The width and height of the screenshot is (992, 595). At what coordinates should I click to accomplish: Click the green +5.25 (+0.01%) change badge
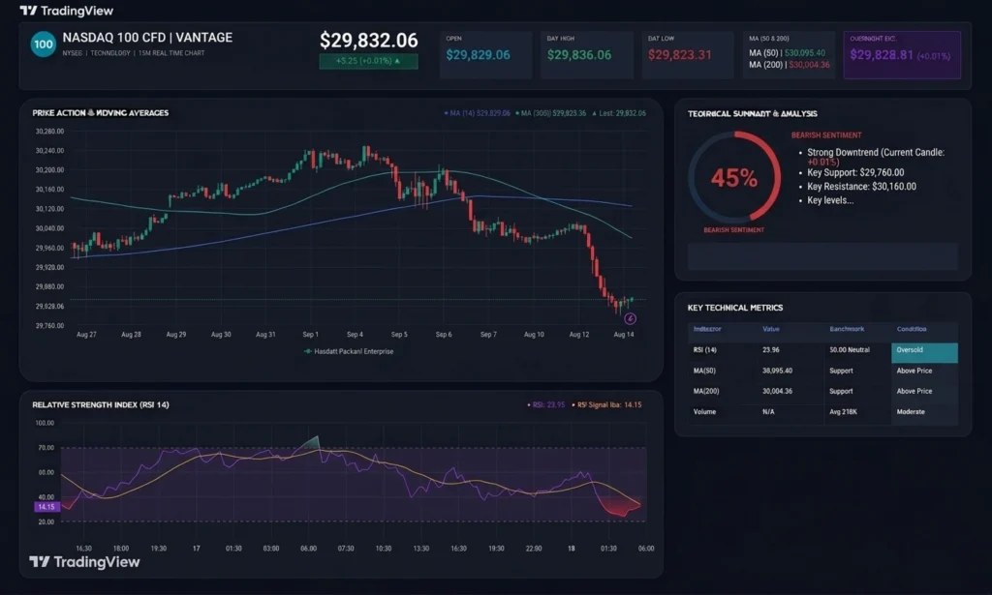(368, 61)
